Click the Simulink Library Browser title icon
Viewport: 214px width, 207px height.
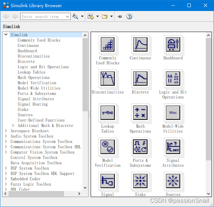click(x=6, y=5)
